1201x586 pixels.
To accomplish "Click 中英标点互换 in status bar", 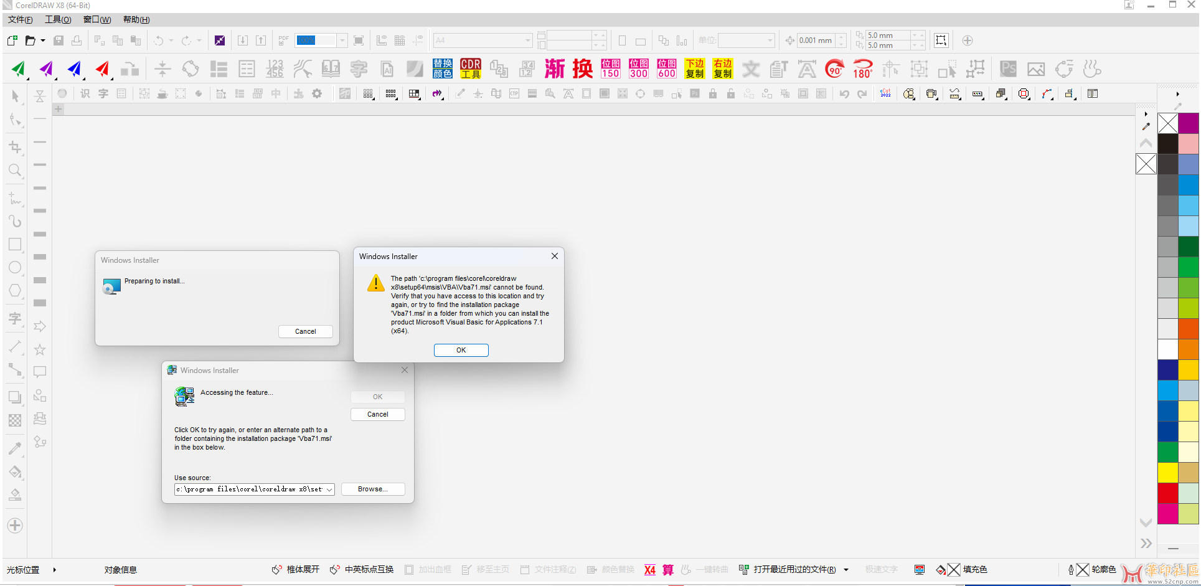I will (362, 570).
